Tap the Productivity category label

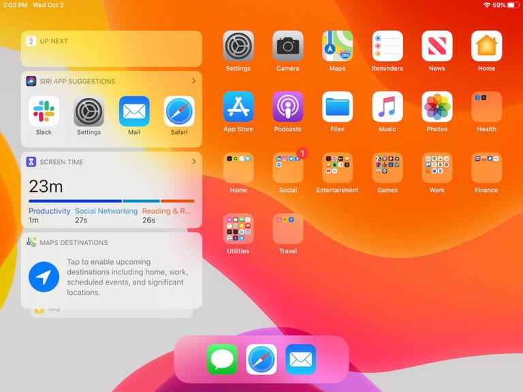(x=49, y=211)
